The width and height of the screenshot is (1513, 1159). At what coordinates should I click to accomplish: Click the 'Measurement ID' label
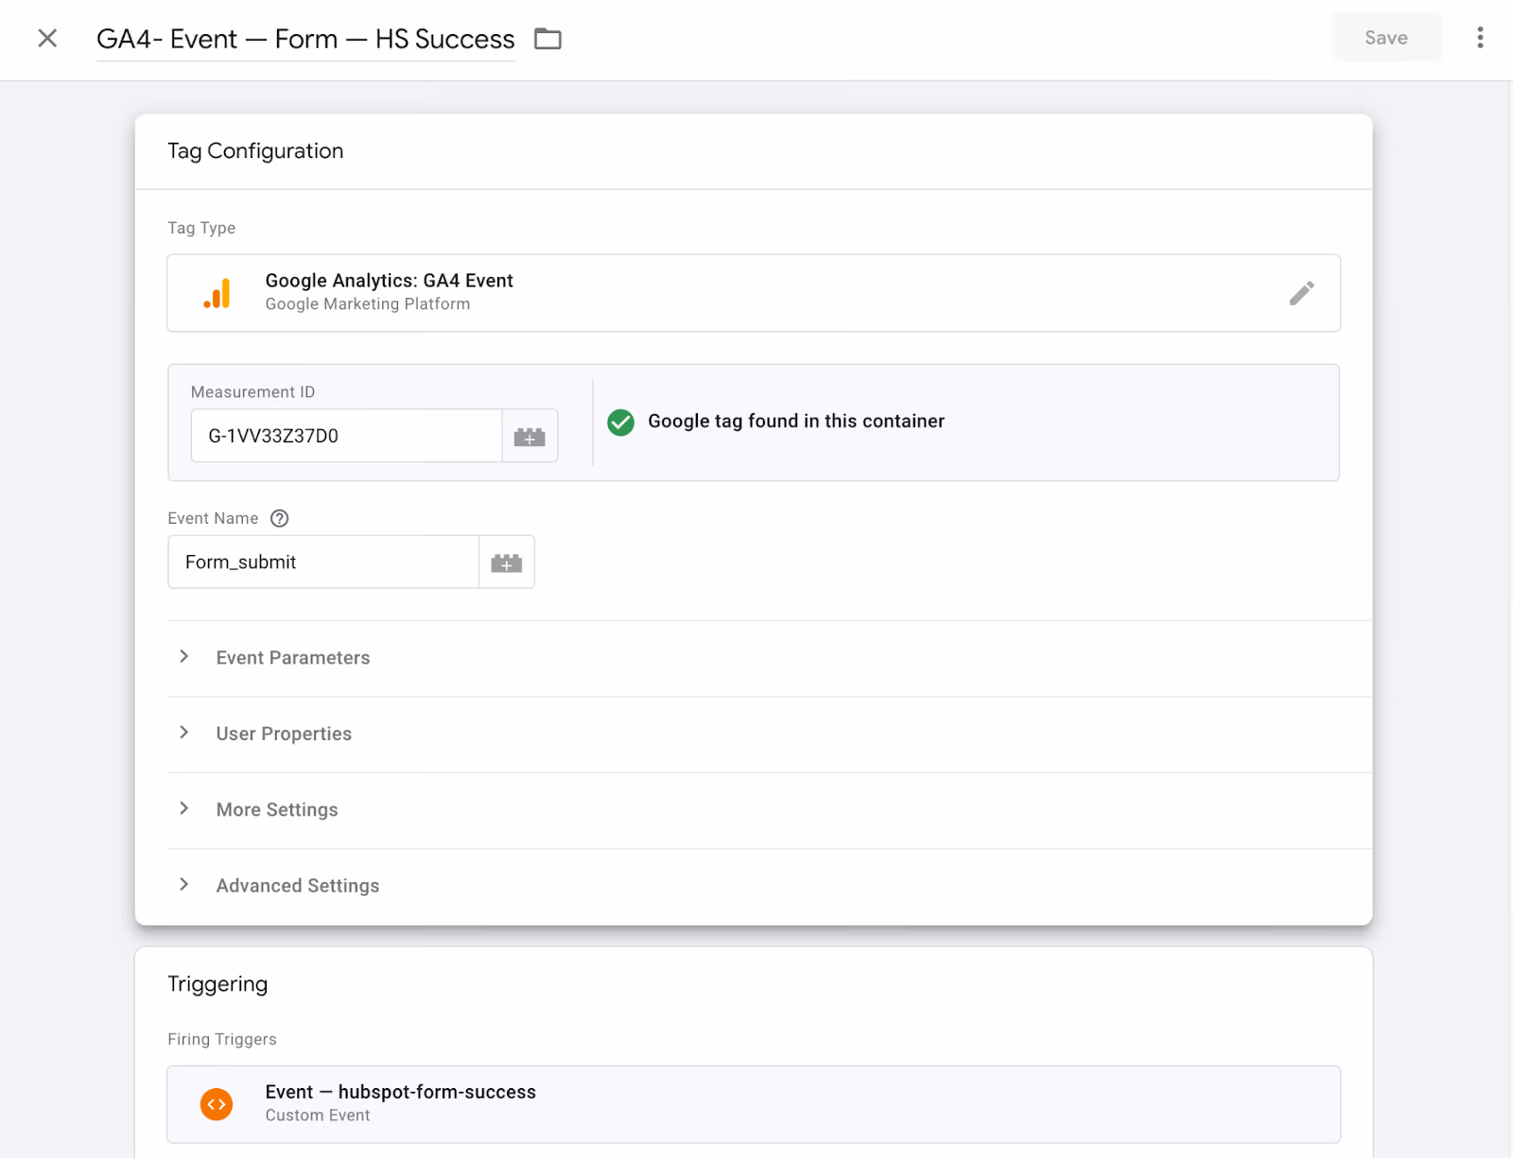[252, 392]
